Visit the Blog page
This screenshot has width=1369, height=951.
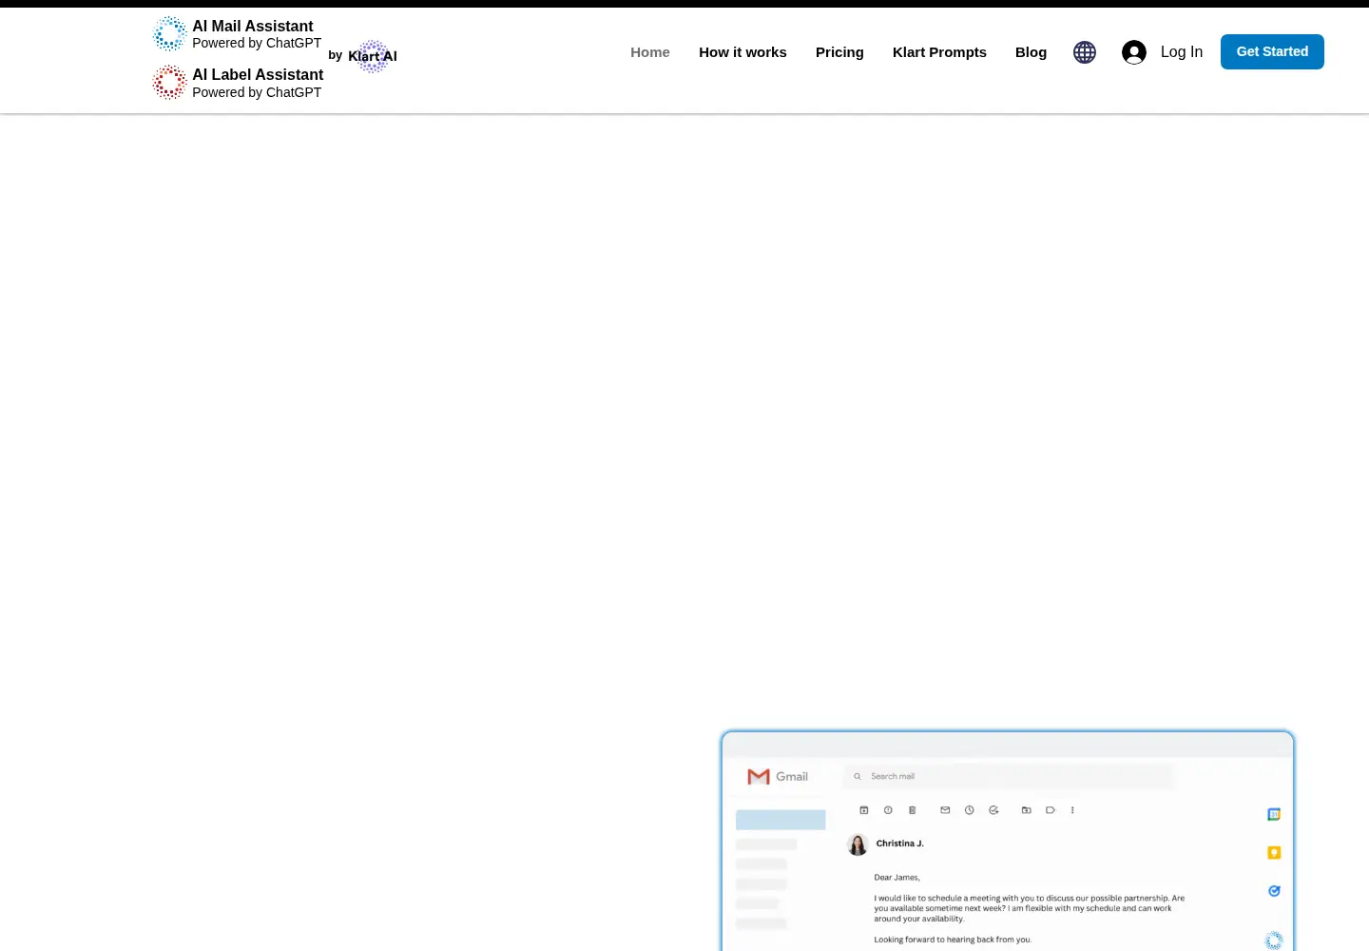click(x=1031, y=52)
